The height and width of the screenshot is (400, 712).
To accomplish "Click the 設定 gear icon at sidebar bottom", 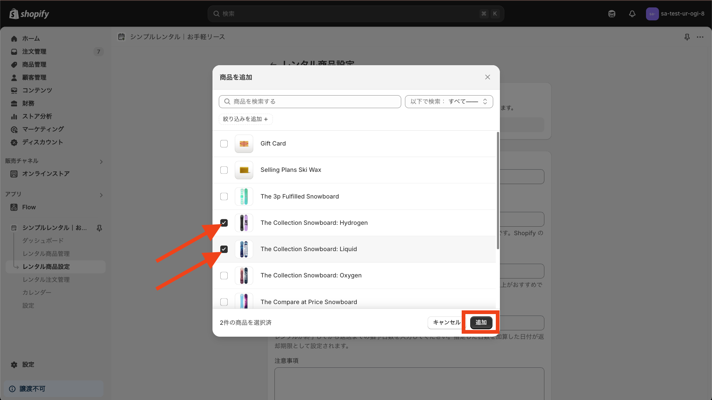I will [x=14, y=364].
